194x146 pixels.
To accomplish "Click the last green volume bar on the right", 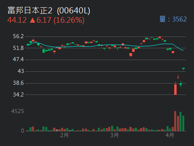I will 183,123.
